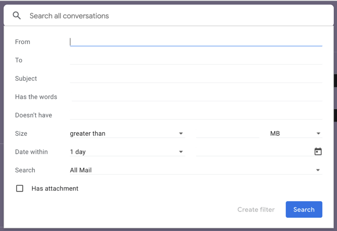
Task: Click inside the To field
Action: click(195, 60)
